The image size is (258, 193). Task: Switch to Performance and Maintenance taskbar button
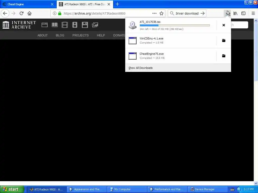coord(168,189)
